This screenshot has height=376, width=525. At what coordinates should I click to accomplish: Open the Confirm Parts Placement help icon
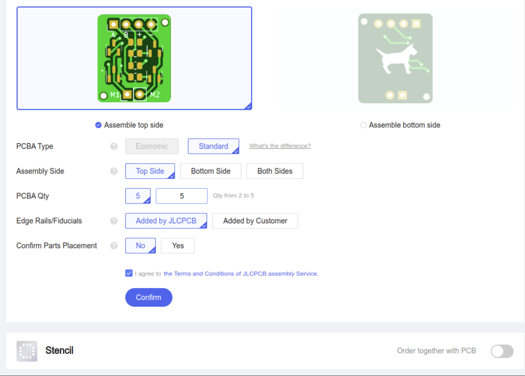tap(113, 246)
